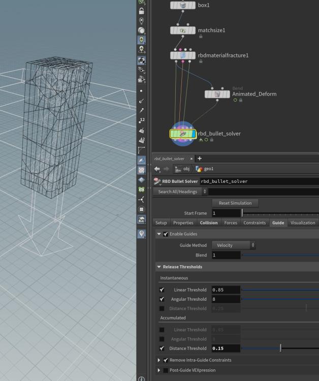Click the disabled-lighting bulb icon with X
This screenshot has width=319, height=381.
(x=141, y=21)
